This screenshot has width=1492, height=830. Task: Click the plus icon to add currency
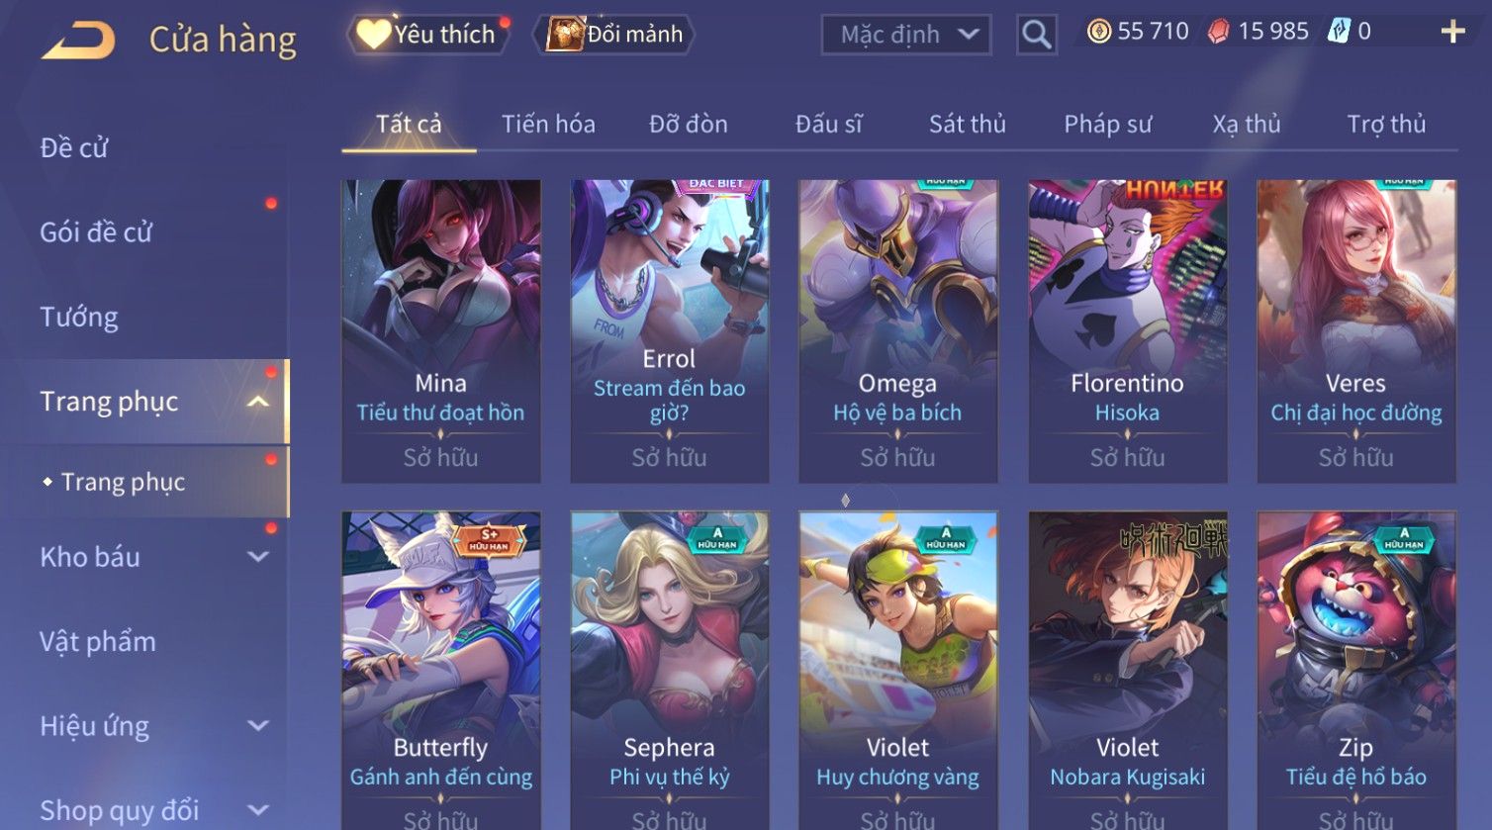pyautogui.click(x=1452, y=32)
